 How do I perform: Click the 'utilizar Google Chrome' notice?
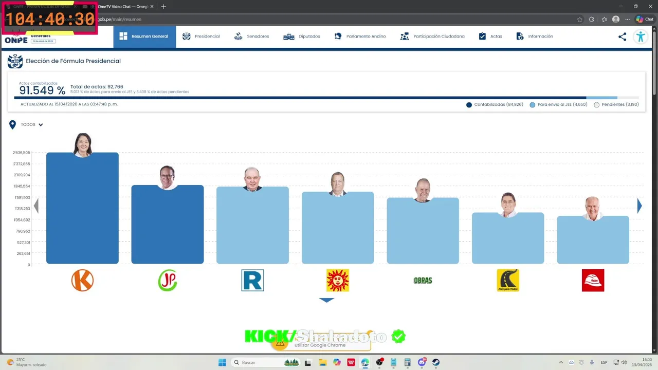point(320,345)
